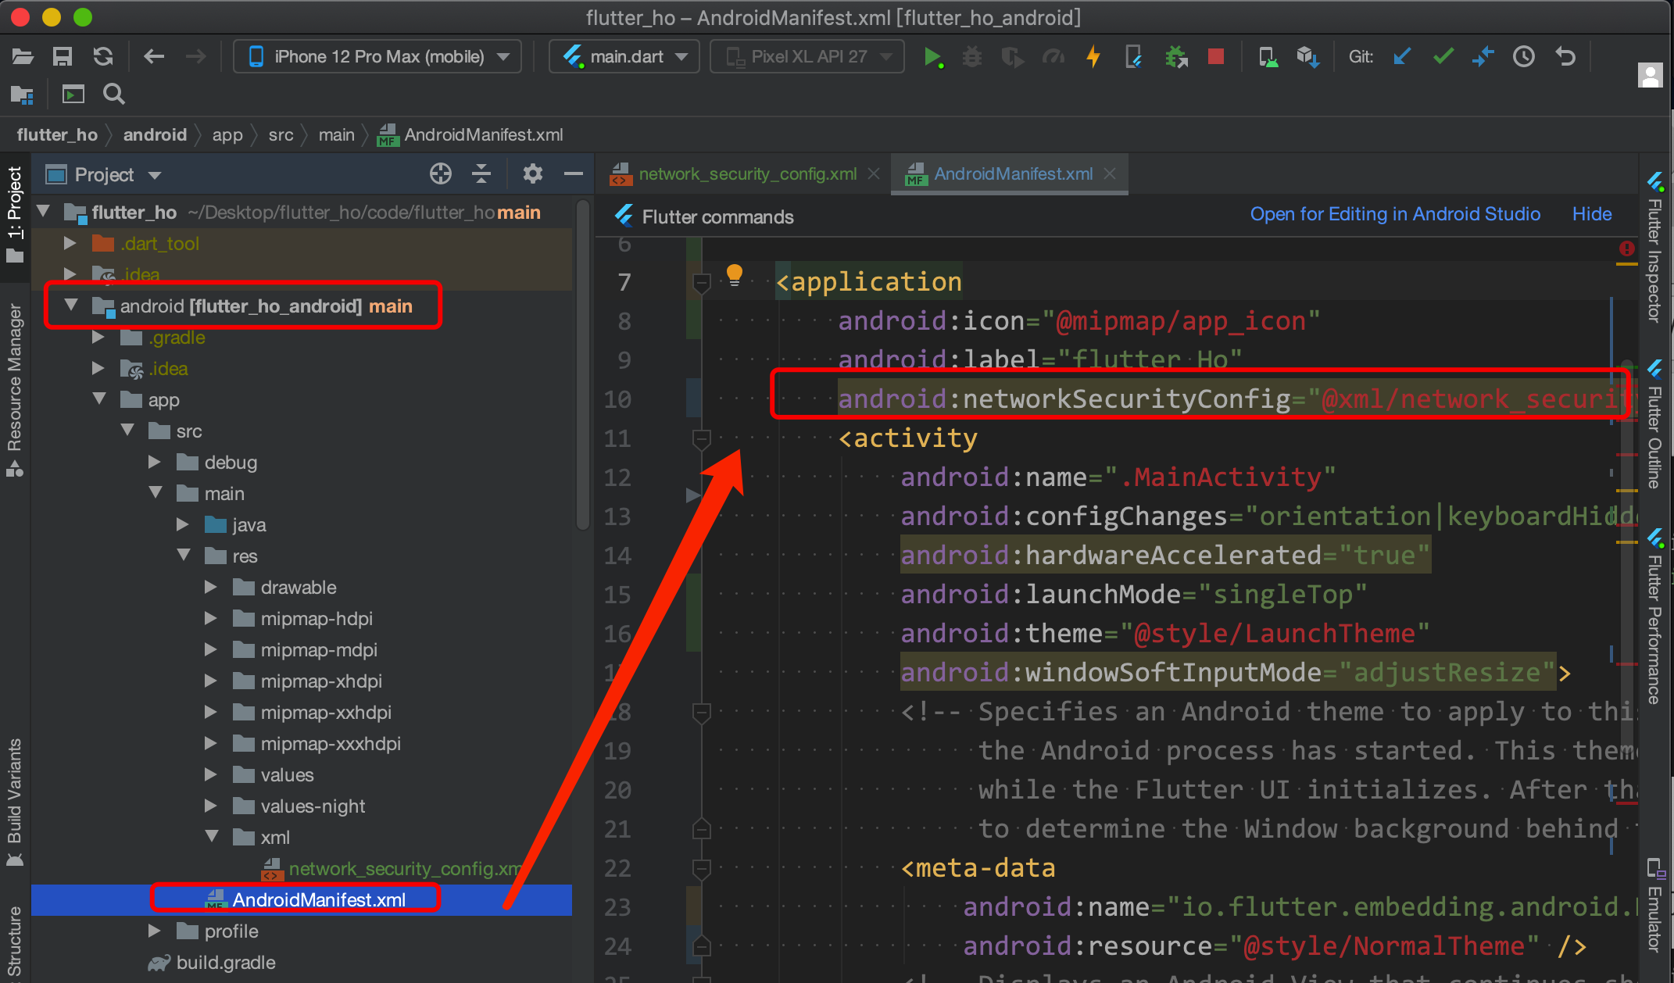The width and height of the screenshot is (1674, 983).
Task: Open the Build Variants tool window
Action: pyautogui.click(x=15, y=802)
